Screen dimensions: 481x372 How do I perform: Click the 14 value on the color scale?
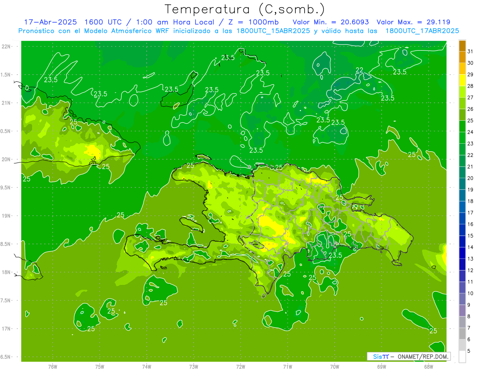[471, 247]
